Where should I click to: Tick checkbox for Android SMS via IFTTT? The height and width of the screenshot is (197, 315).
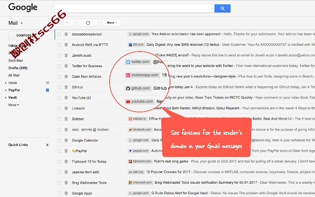click(x=59, y=45)
